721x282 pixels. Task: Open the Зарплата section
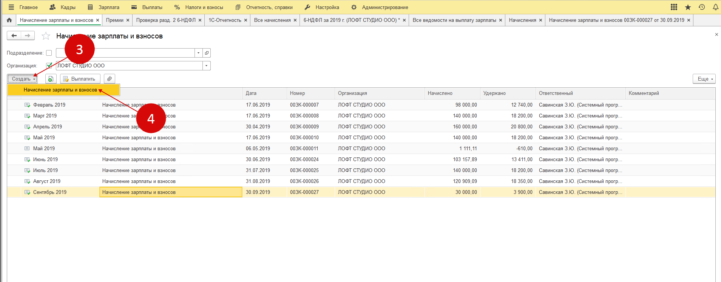pos(103,7)
